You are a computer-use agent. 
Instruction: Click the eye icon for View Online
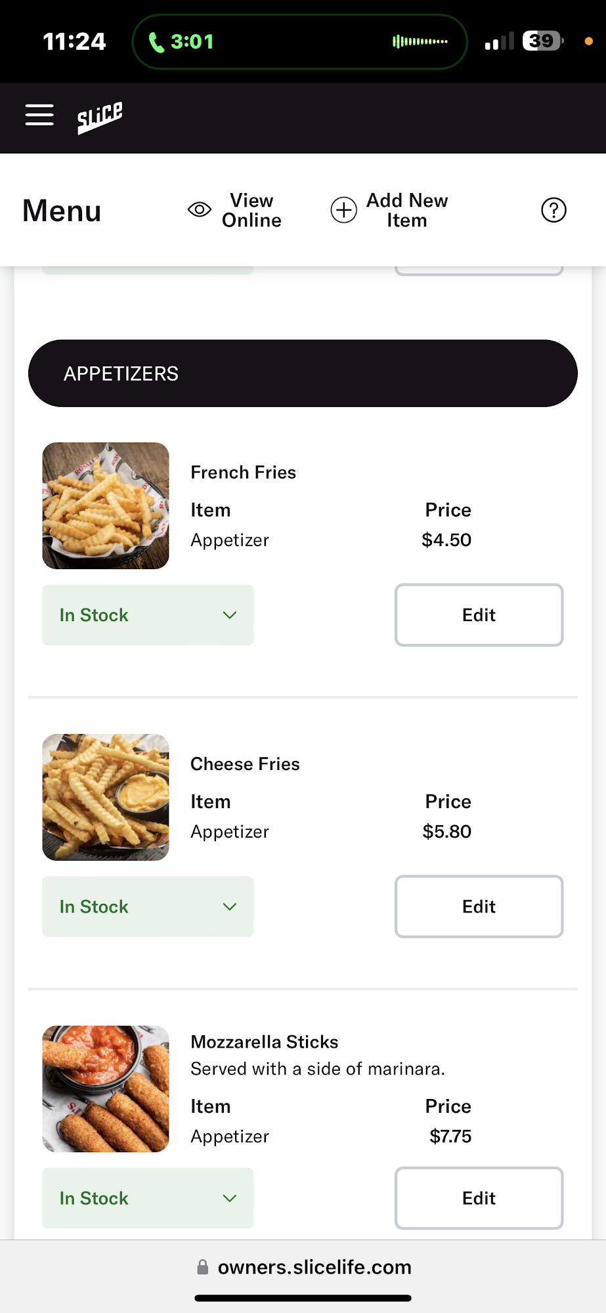200,209
